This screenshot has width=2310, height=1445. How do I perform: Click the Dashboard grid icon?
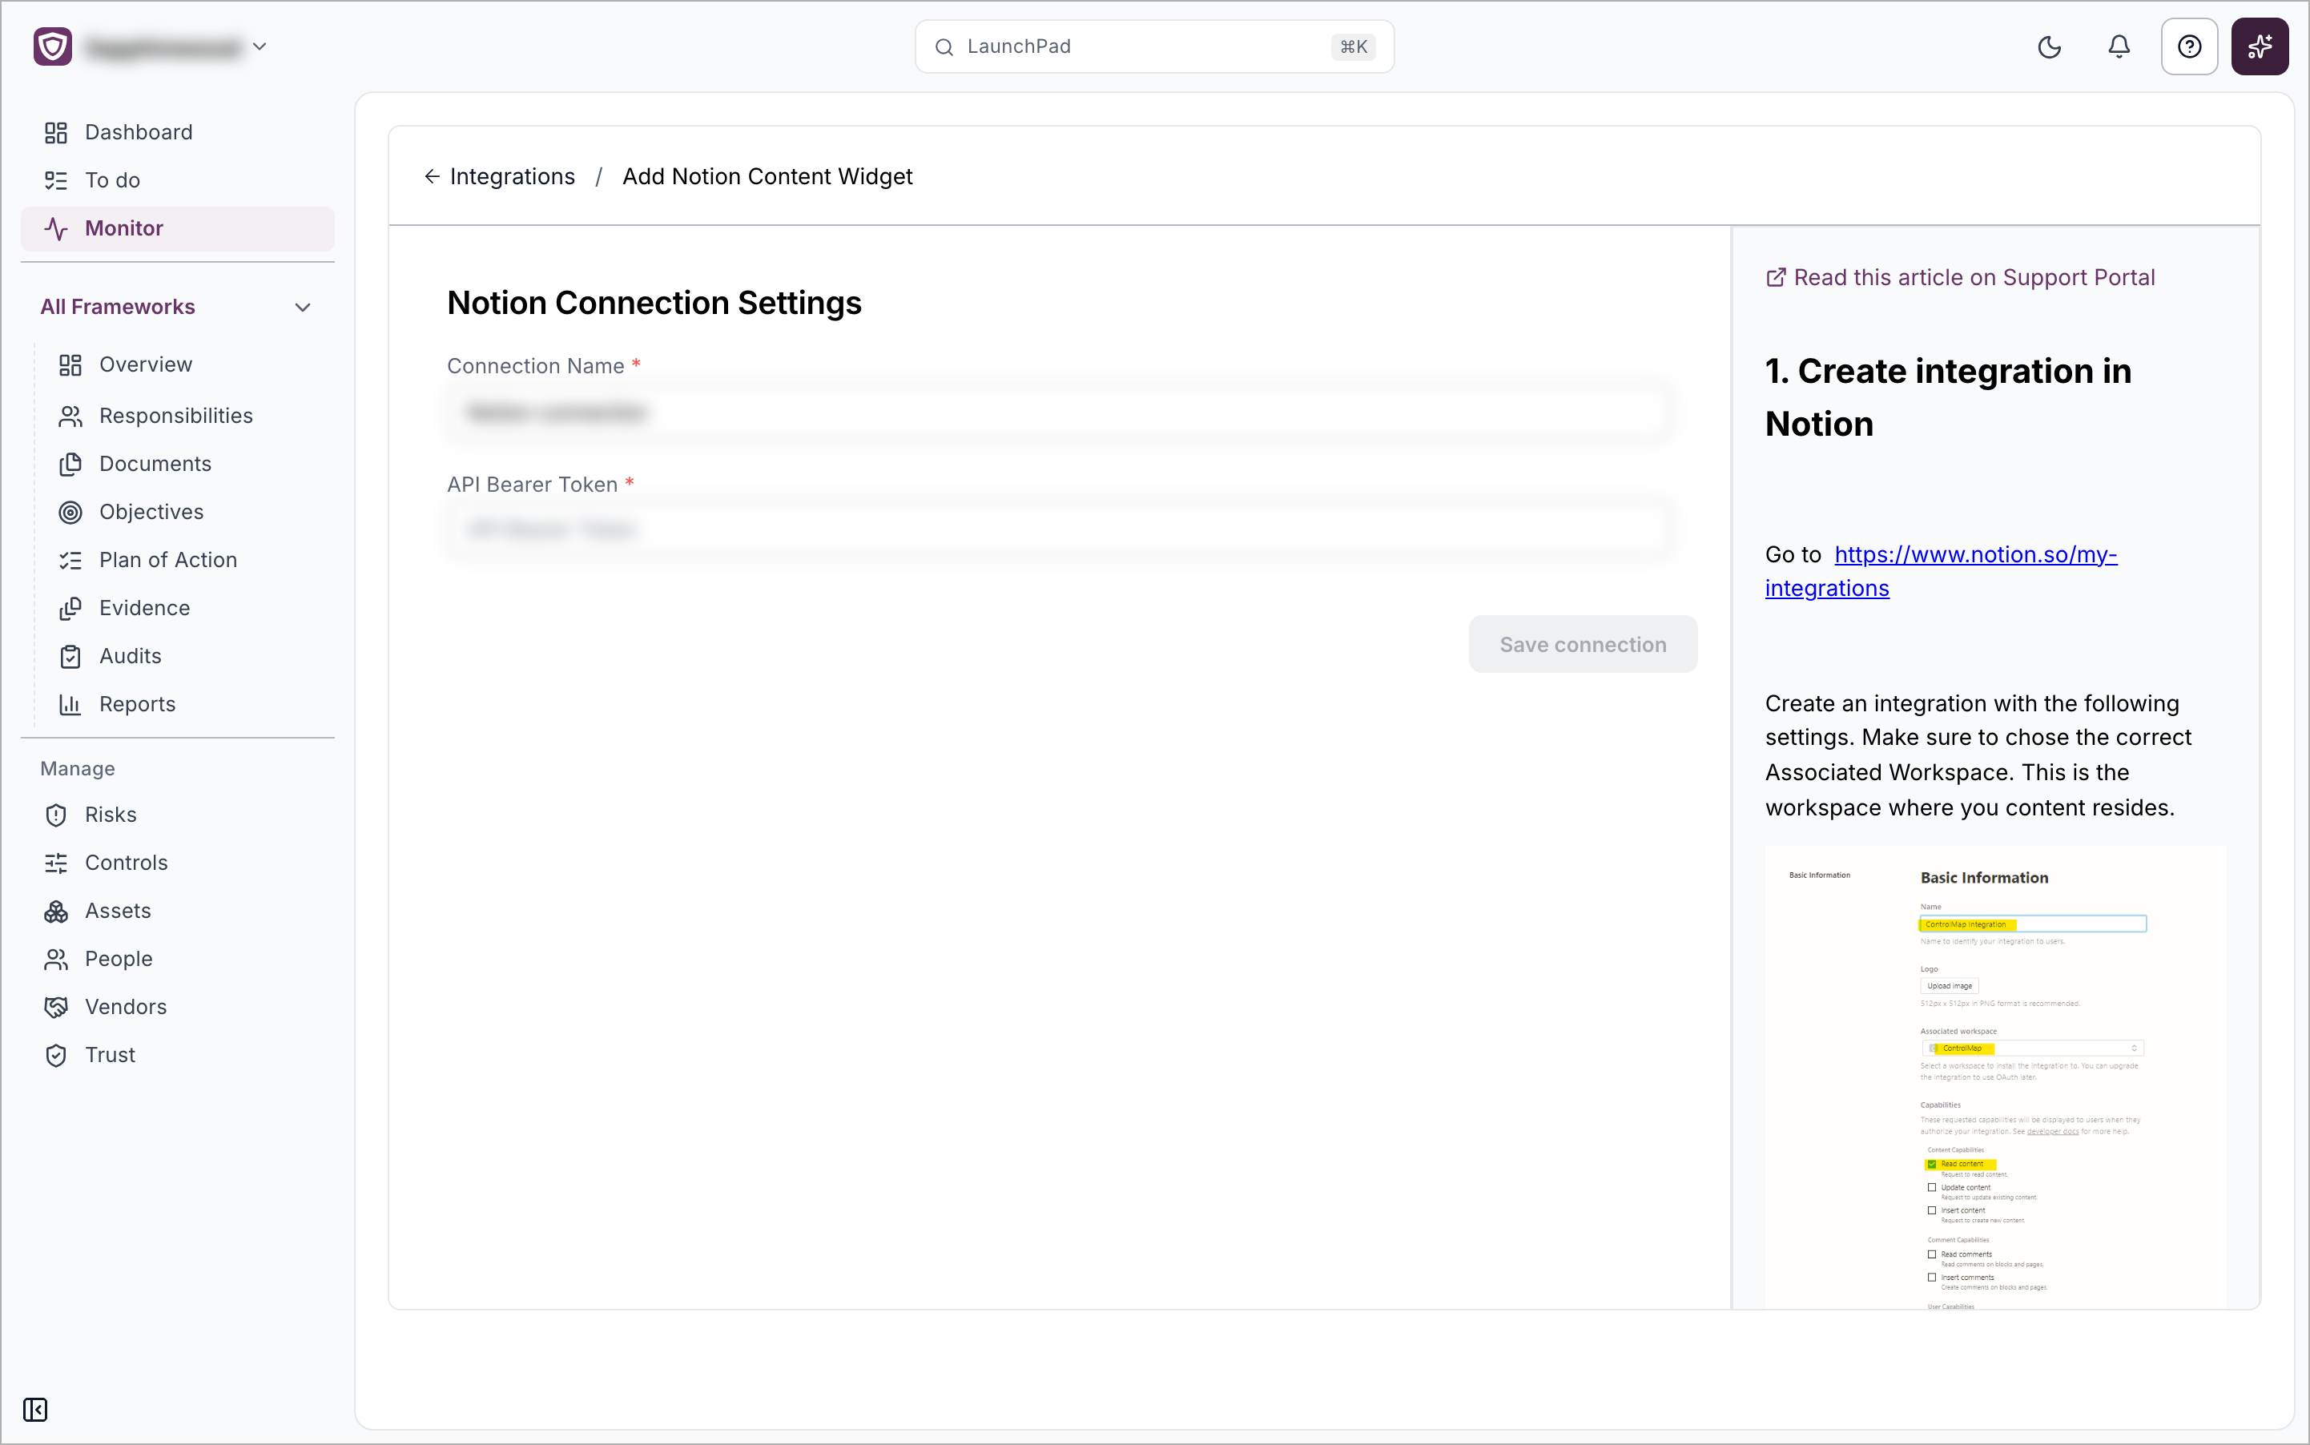point(55,133)
